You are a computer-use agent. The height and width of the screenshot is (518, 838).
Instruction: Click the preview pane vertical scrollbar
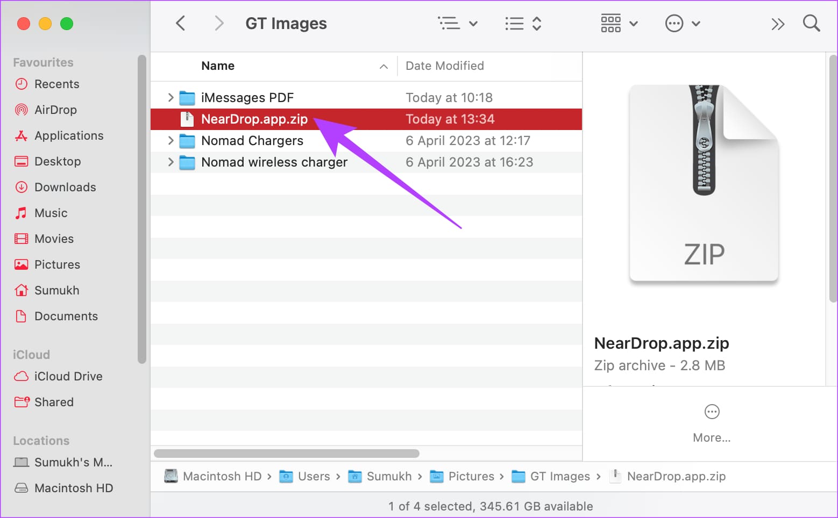833,178
